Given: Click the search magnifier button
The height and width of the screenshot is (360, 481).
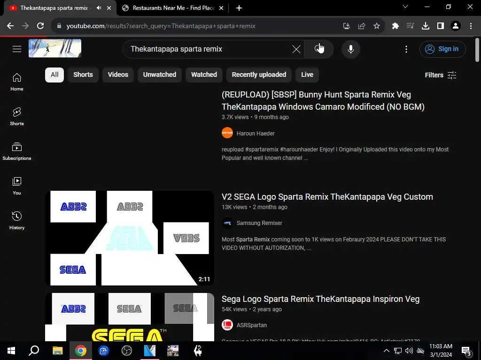Looking at the screenshot, I should [319, 49].
